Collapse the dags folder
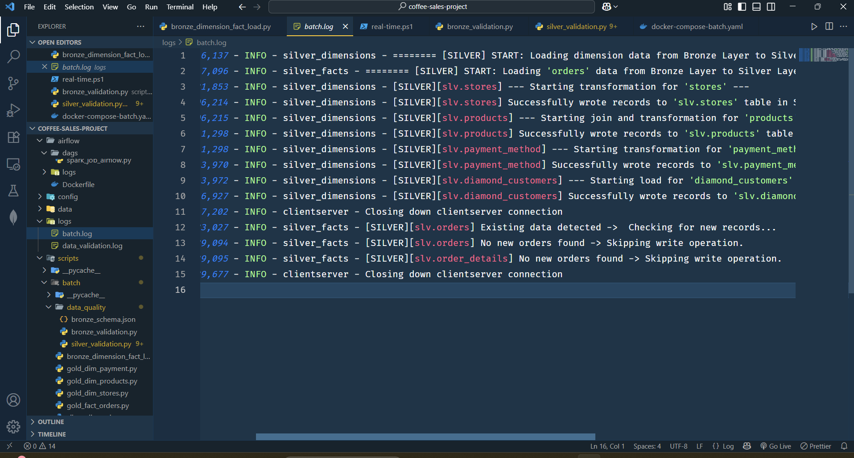Viewport: 854px width, 458px height. click(x=44, y=153)
